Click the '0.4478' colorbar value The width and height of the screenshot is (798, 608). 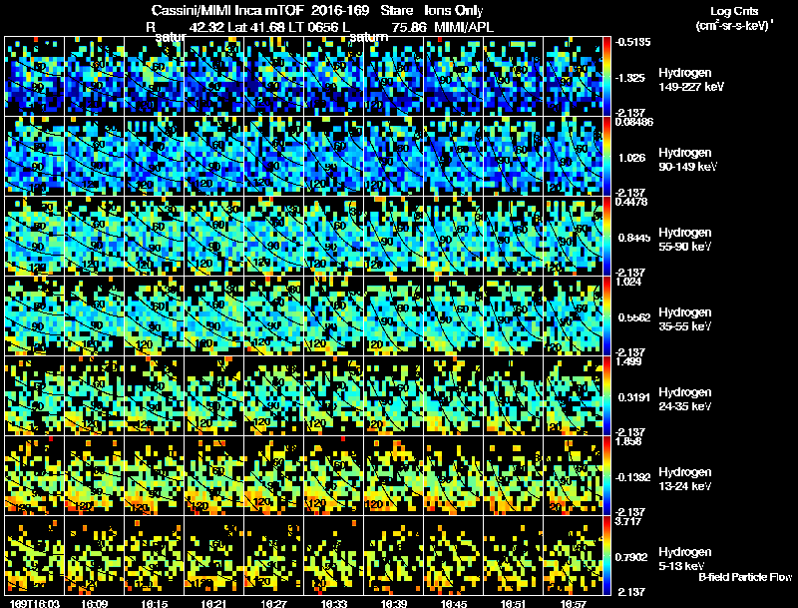[x=631, y=202]
